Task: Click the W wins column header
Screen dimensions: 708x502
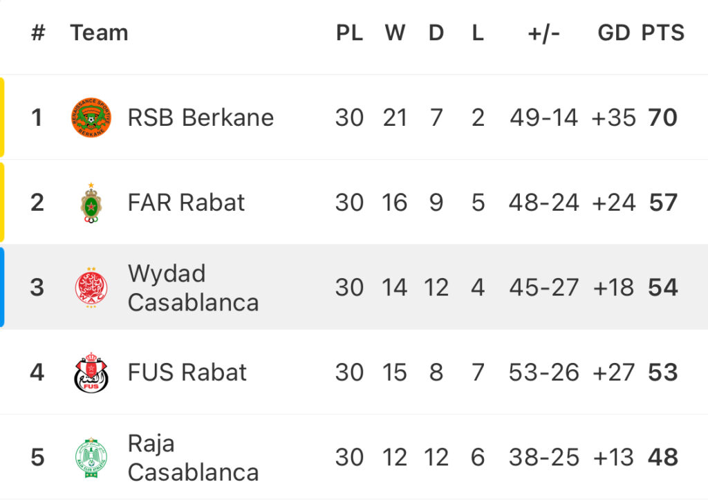Action: [x=395, y=33]
